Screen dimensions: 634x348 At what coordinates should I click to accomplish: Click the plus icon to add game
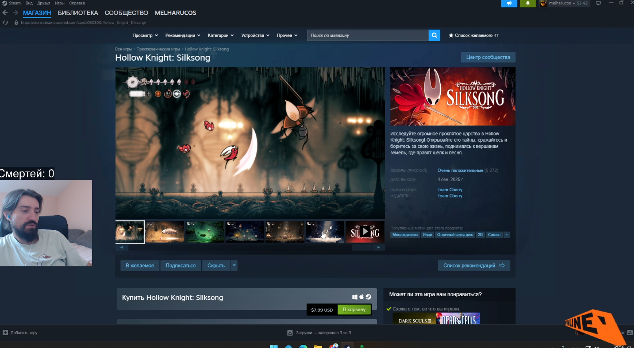pos(5,333)
